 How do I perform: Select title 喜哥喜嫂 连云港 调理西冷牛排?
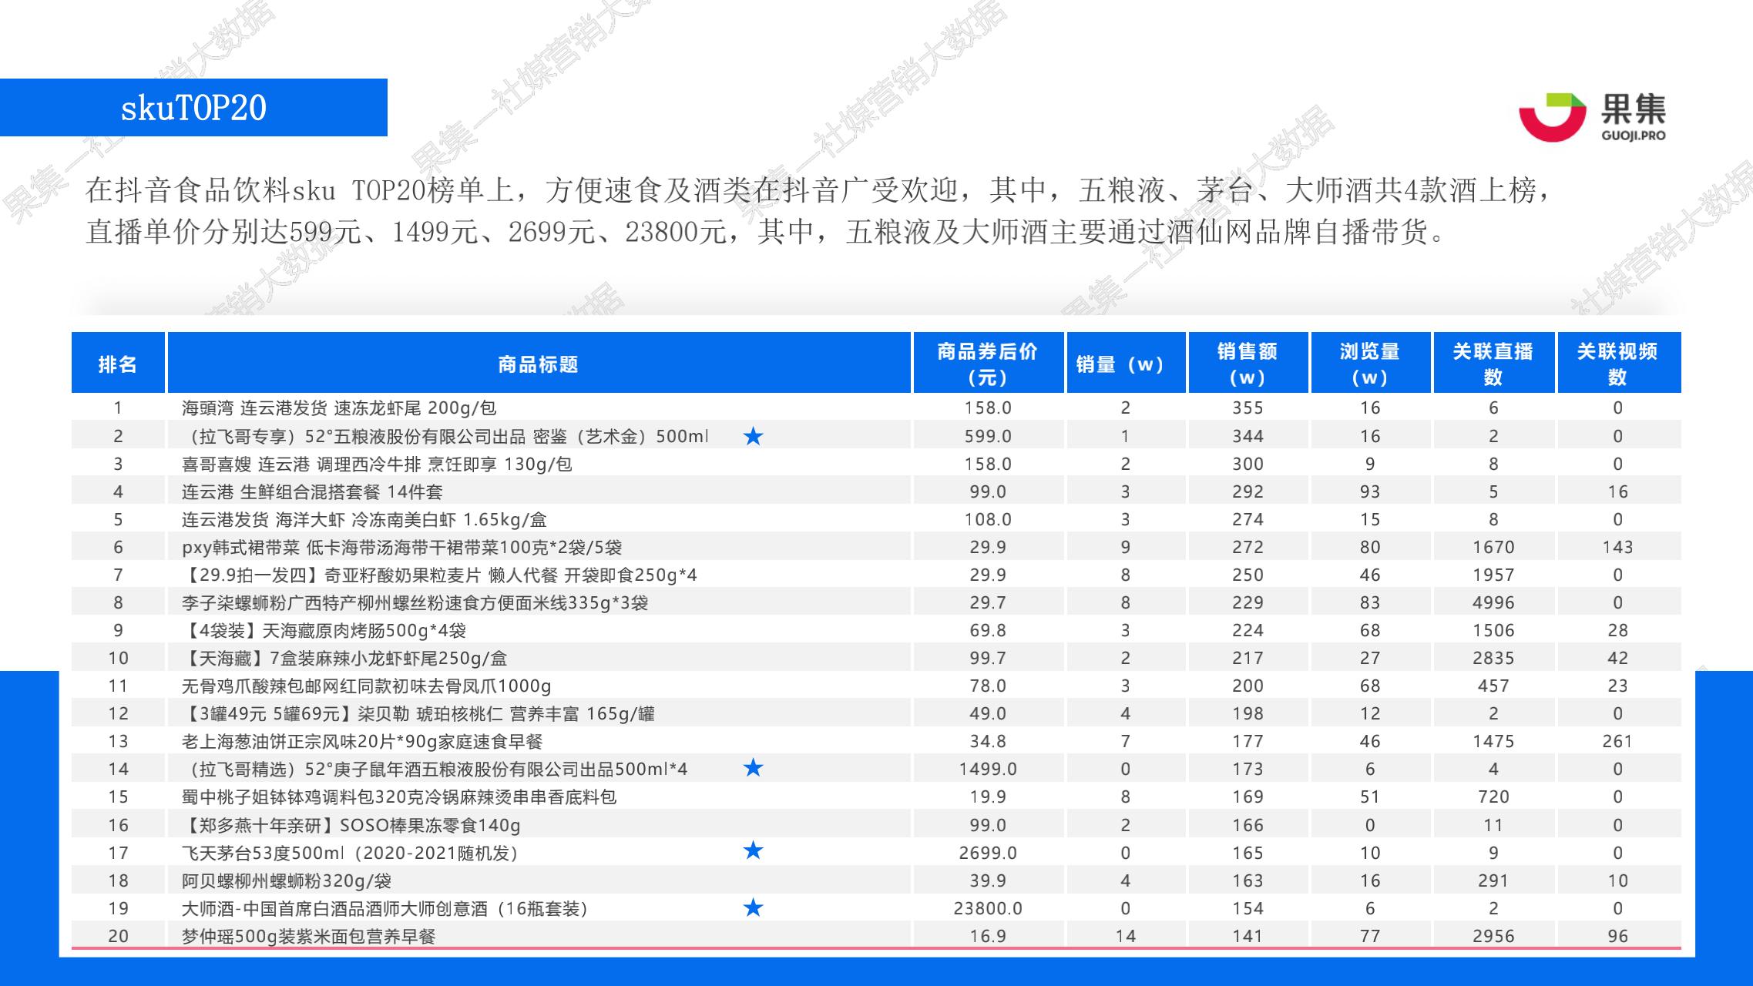(377, 464)
